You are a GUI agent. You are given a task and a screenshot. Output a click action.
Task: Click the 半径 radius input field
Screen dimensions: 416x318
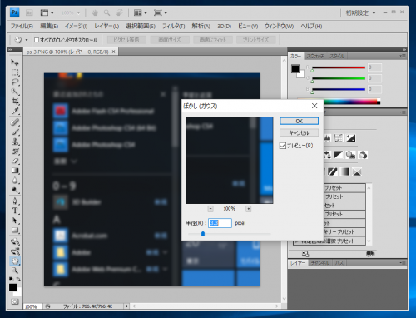(x=220, y=223)
